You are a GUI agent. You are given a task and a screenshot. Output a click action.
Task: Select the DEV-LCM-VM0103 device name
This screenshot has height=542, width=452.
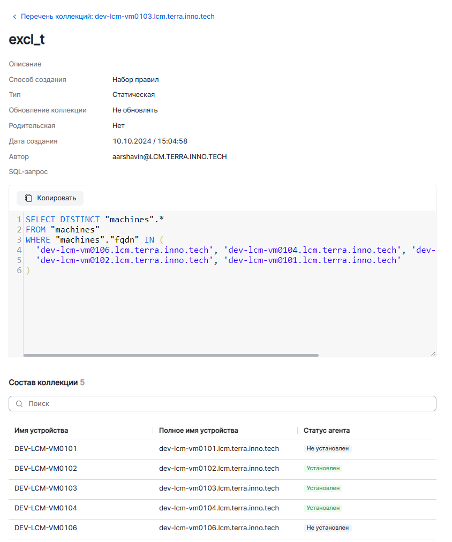coord(46,488)
